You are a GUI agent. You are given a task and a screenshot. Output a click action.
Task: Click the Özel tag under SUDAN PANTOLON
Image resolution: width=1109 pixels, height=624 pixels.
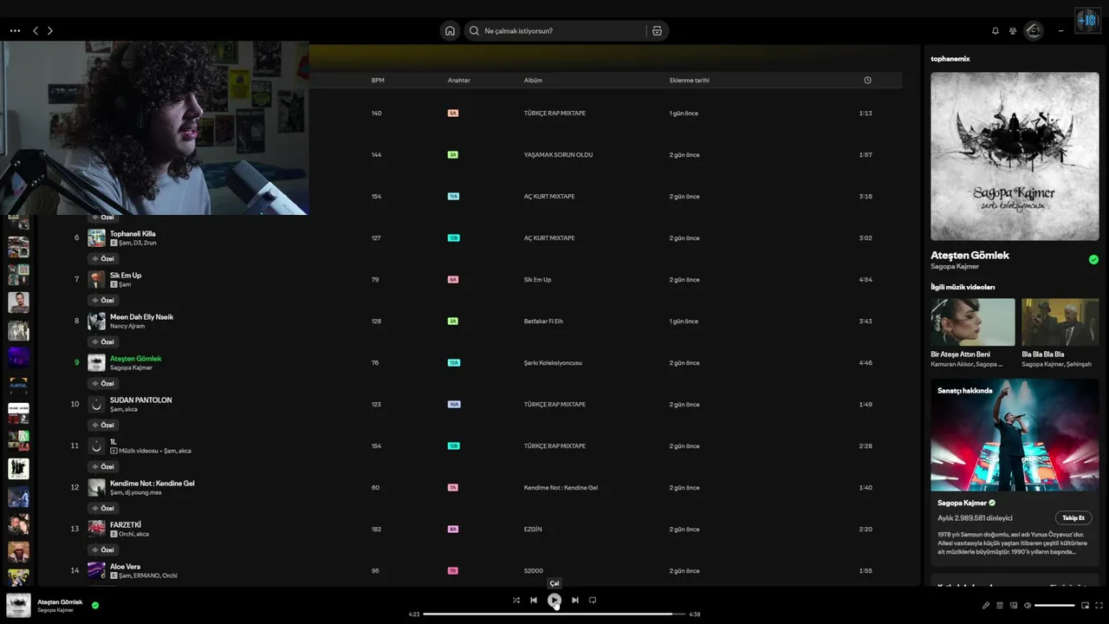coord(103,425)
